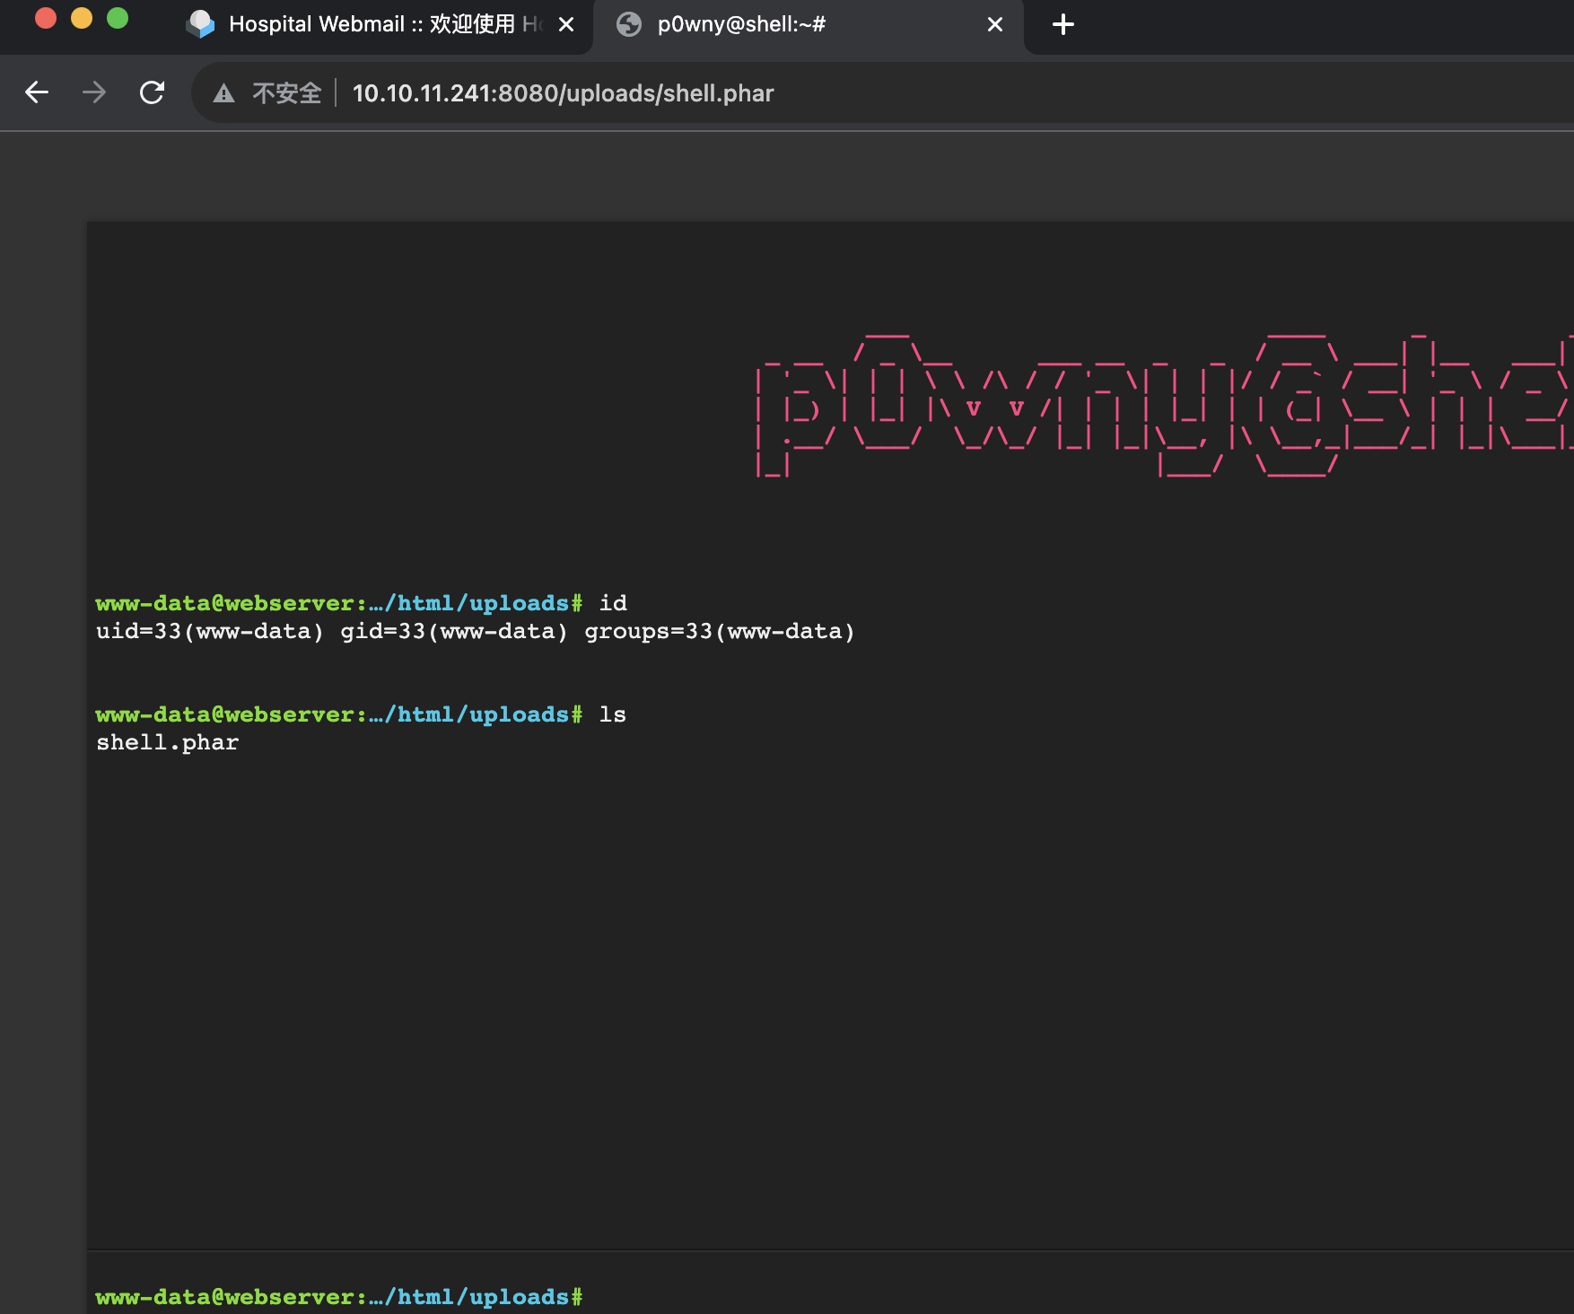Click the uid=33(www-data) output line
The height and width of the screenshot is (1314, 1574).
point(476,632)
